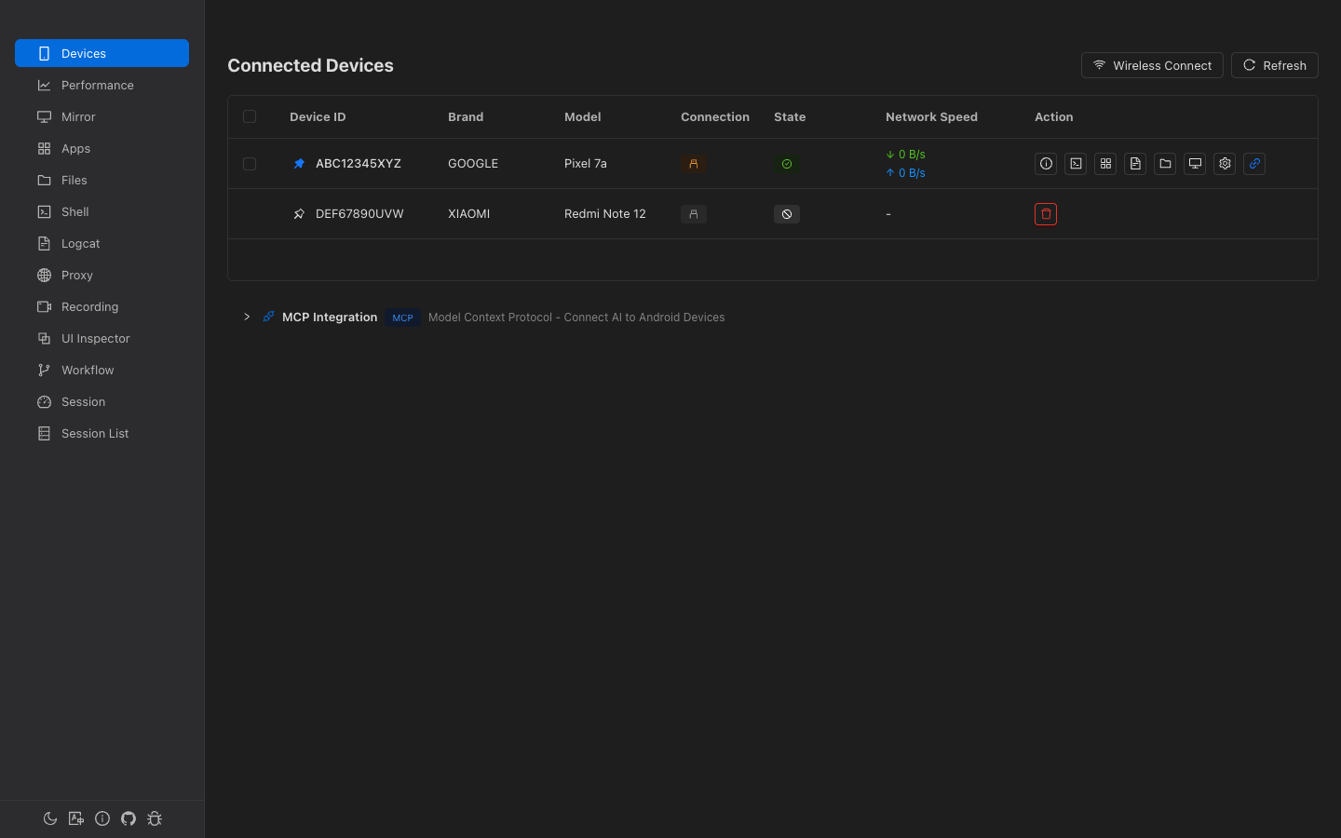The image size is (1341, 838).
Task: Check the checkbox for device ABC12345XYZ
Action: pyautogui.click(x=250, y=163)
